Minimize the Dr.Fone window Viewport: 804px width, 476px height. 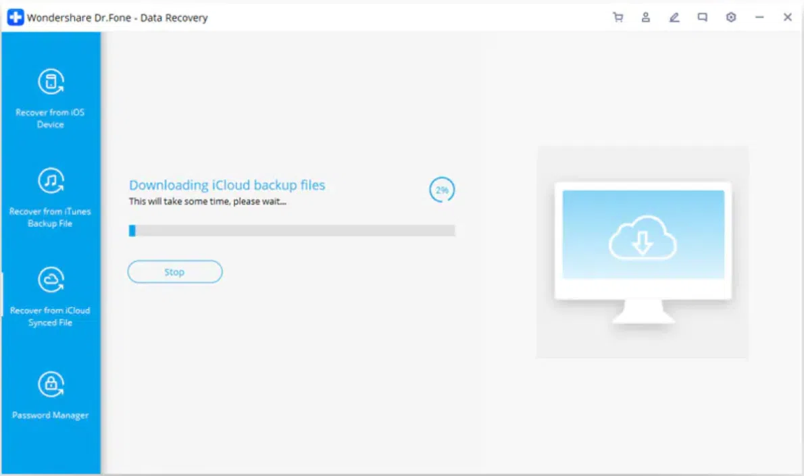pos(759,18)
